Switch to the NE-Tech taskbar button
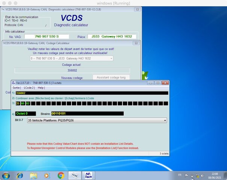Viewport: 227px width, 180px height. [x=88, y=175]
